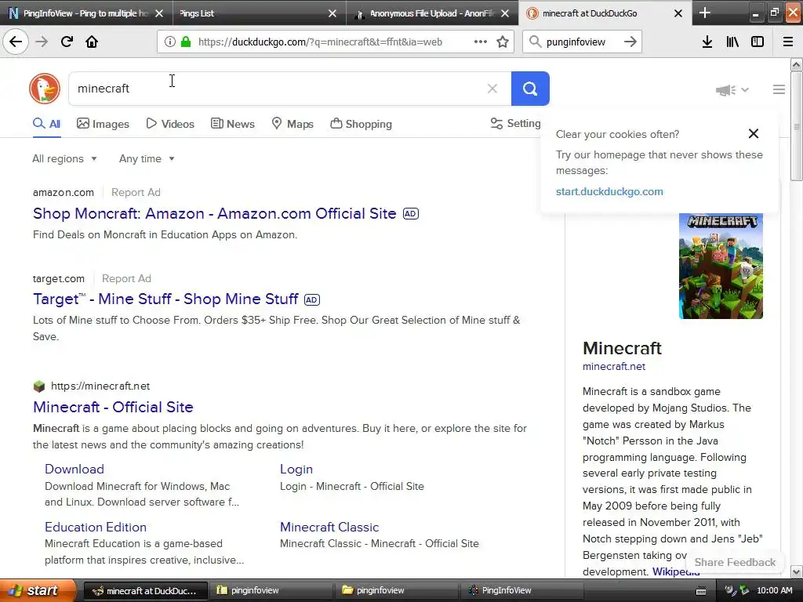This screenshot has width=803, height=602.
Task: Open the Firefox hamburger menu
Action: click(788, 42)
